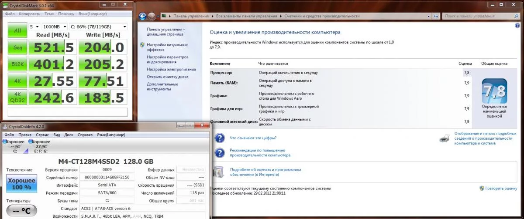Image resolution: width=524 pixels, height=219 pixels.
Task: Open Копировать menu in CrystalDiskMark
Action: 30,13
